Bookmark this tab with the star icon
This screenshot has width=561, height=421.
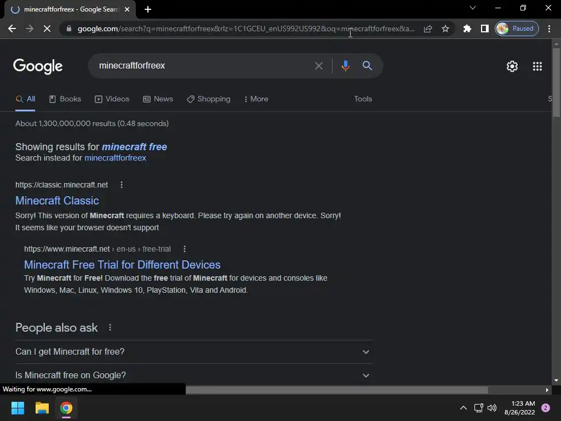click(x=445, y=29)
